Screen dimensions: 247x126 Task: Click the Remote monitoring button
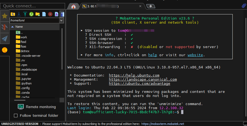click(37, 107)
